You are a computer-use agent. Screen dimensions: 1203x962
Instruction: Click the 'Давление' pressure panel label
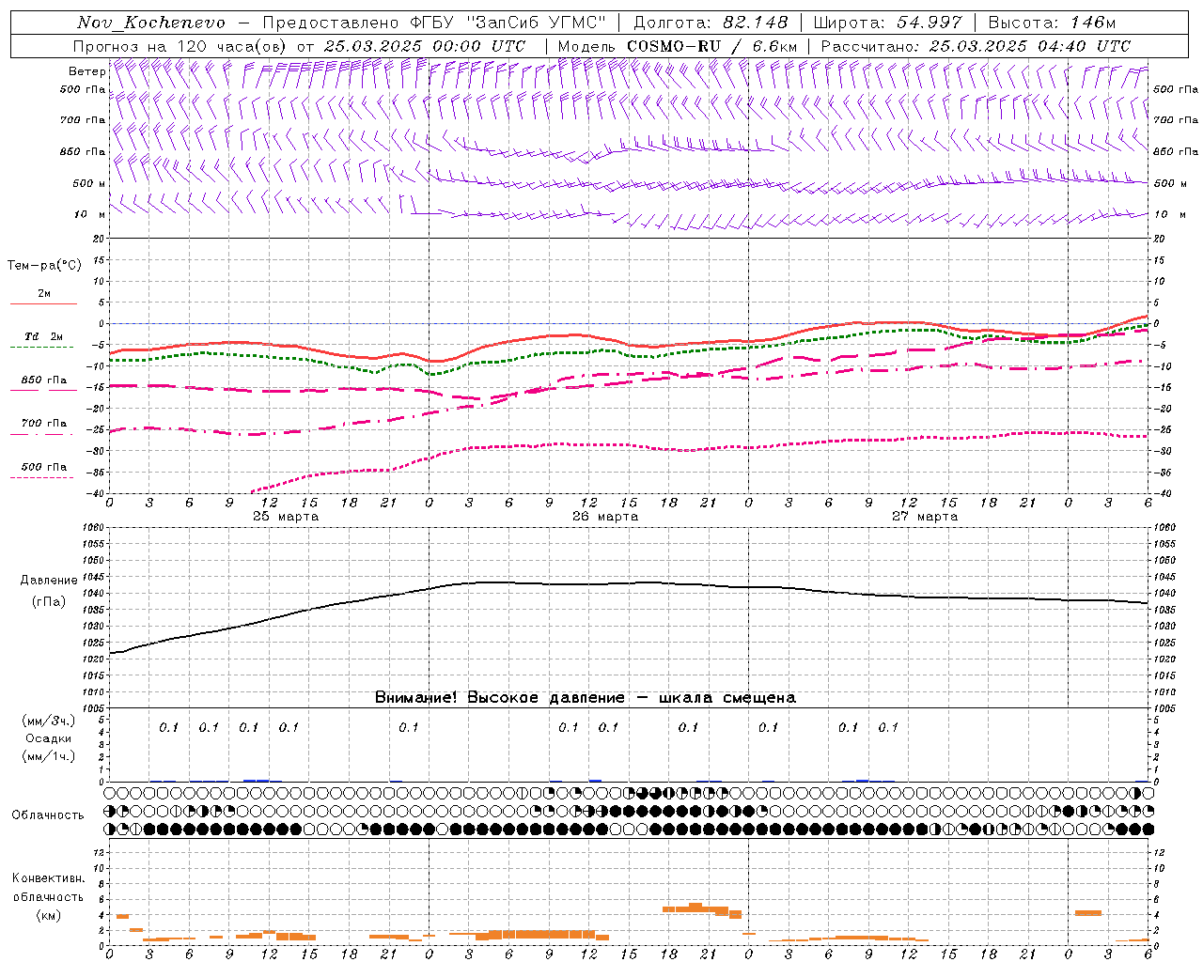click(x=49, y=581)
